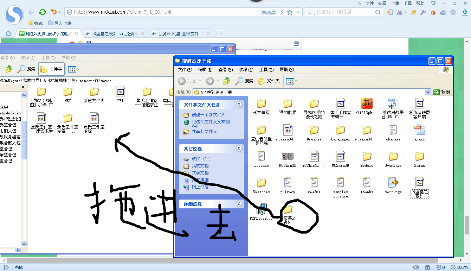Expand 详细信息 panel
Image resolution: width=471 pixels, height=271 pixels.
(x=239, y=204)
